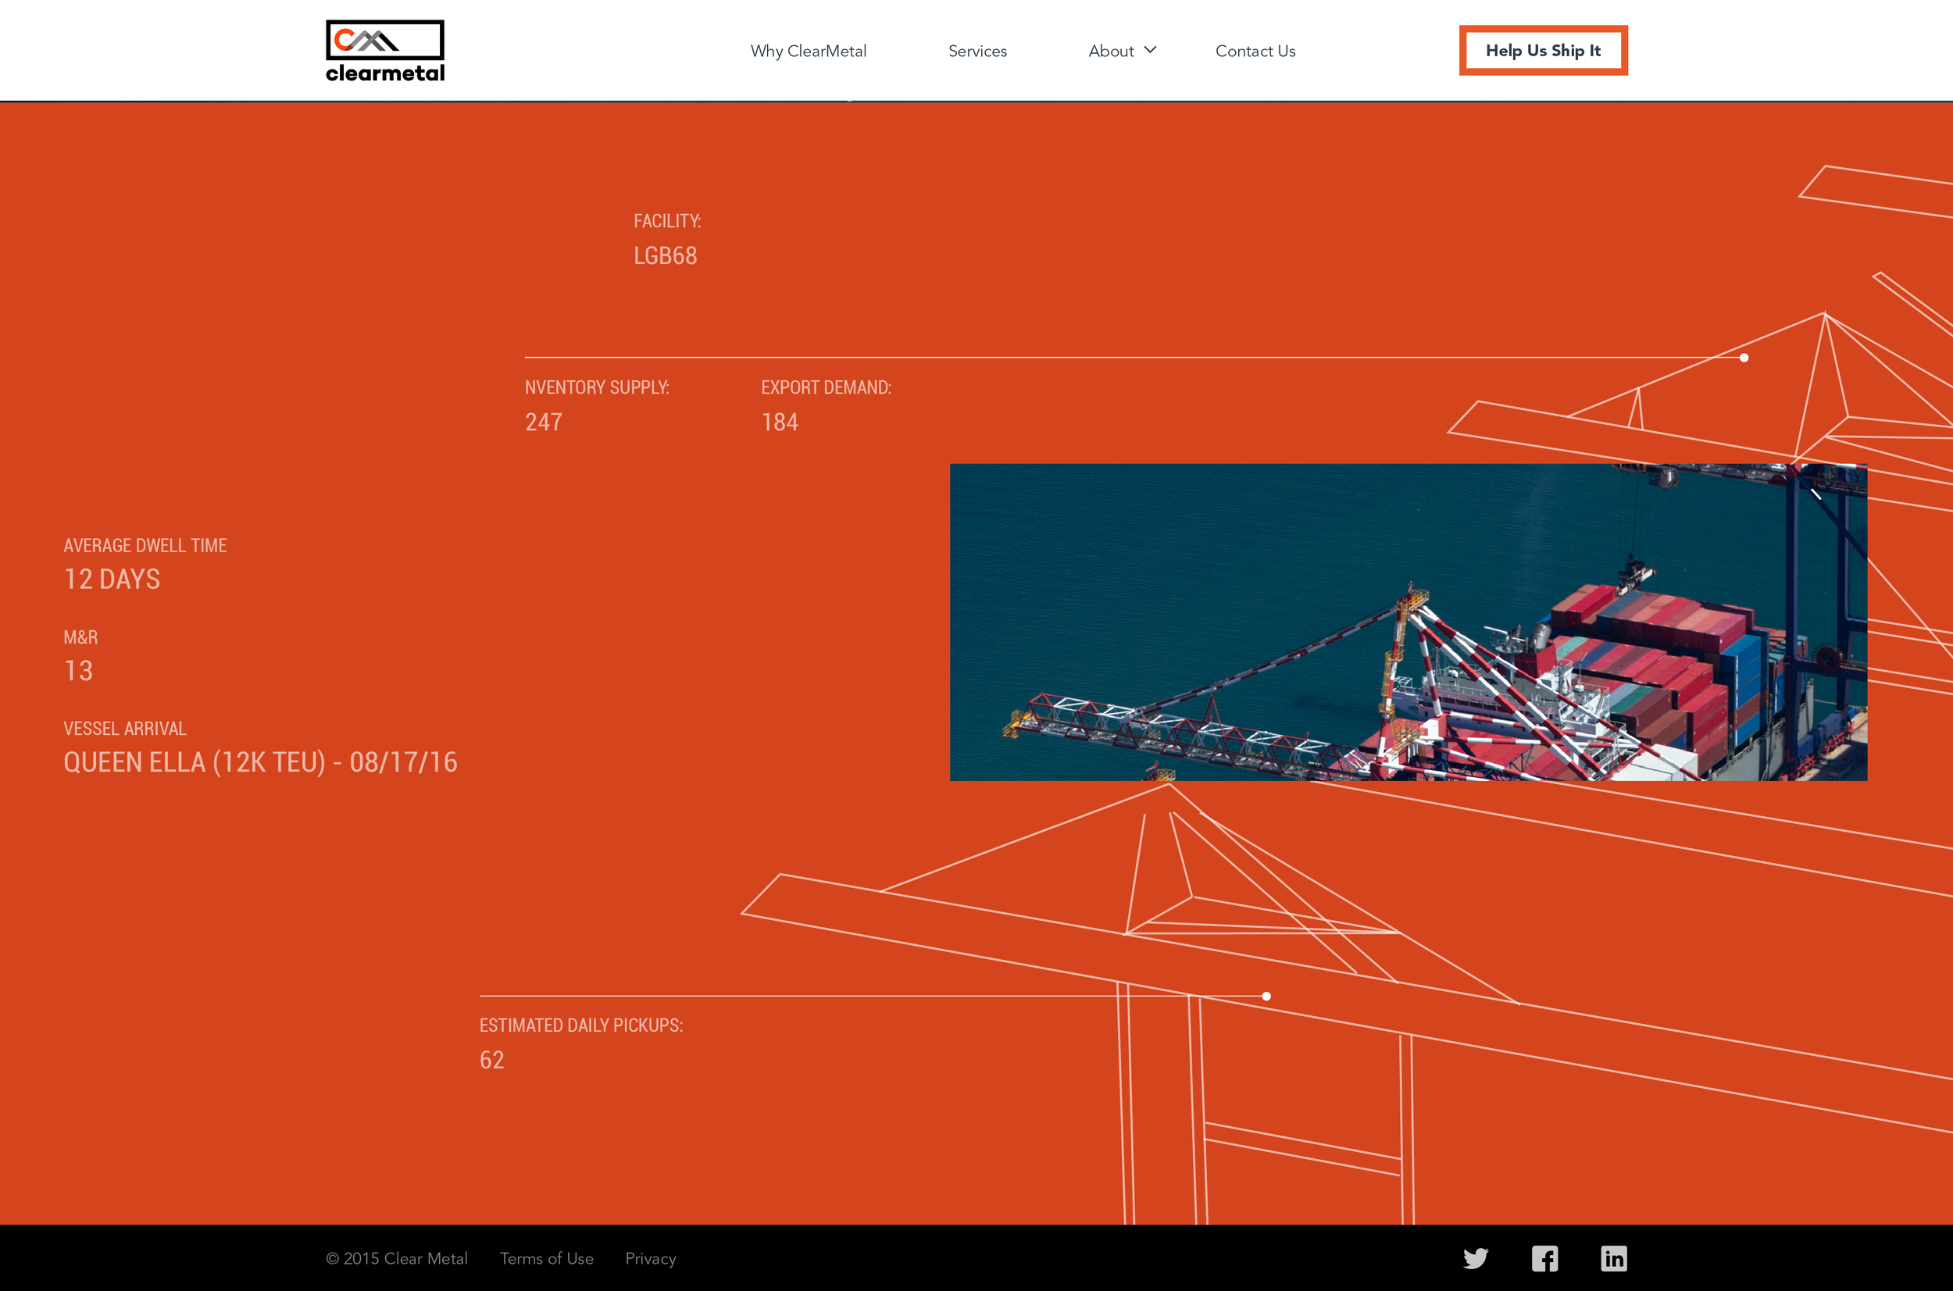The width and height of the screenshot is (1953, 1291).
Task: Click the export demand value 184
Action: click(780, 423)
